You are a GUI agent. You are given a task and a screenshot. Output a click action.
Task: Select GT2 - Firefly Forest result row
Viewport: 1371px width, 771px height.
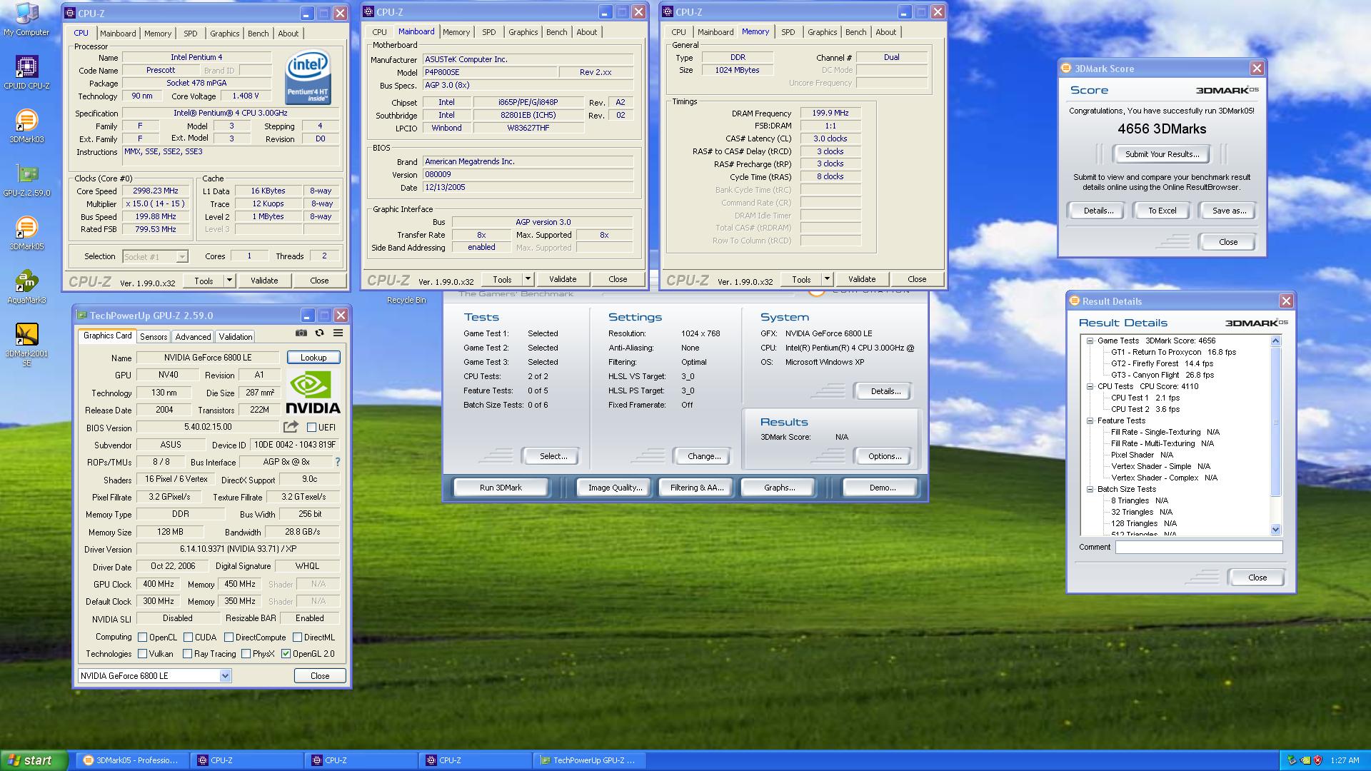tap(1162, 364)
